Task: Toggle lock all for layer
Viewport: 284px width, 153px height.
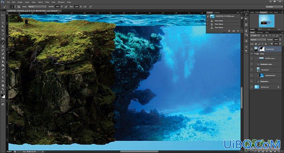Action: (x=266, y=44)
